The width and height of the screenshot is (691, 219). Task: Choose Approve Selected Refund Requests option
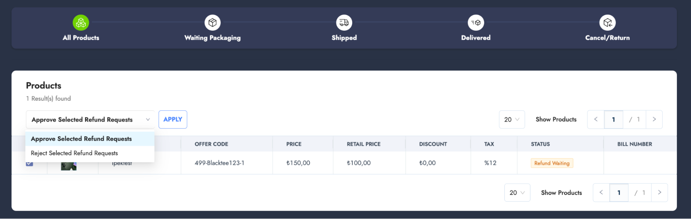tap(82, 139)
